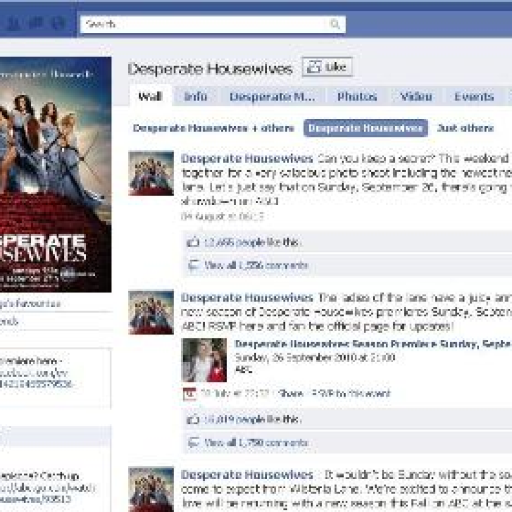Click the messages icon in top bar
The height and width of the screenshot is (512, 512).
(36, 23)
